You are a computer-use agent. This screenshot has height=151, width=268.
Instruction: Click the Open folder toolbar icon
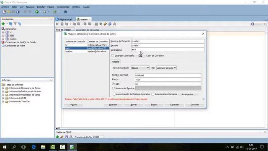pos(8,12)
